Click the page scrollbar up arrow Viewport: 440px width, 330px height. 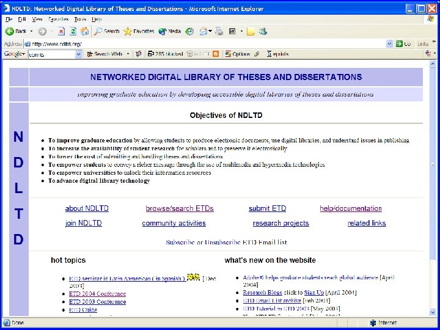pos(433,64)
